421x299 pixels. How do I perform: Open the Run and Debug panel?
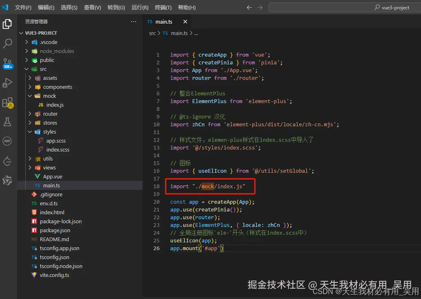tap(7, 83)
